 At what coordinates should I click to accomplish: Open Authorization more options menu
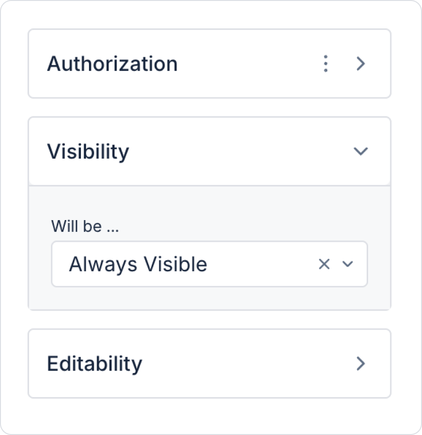pos(325,63)
